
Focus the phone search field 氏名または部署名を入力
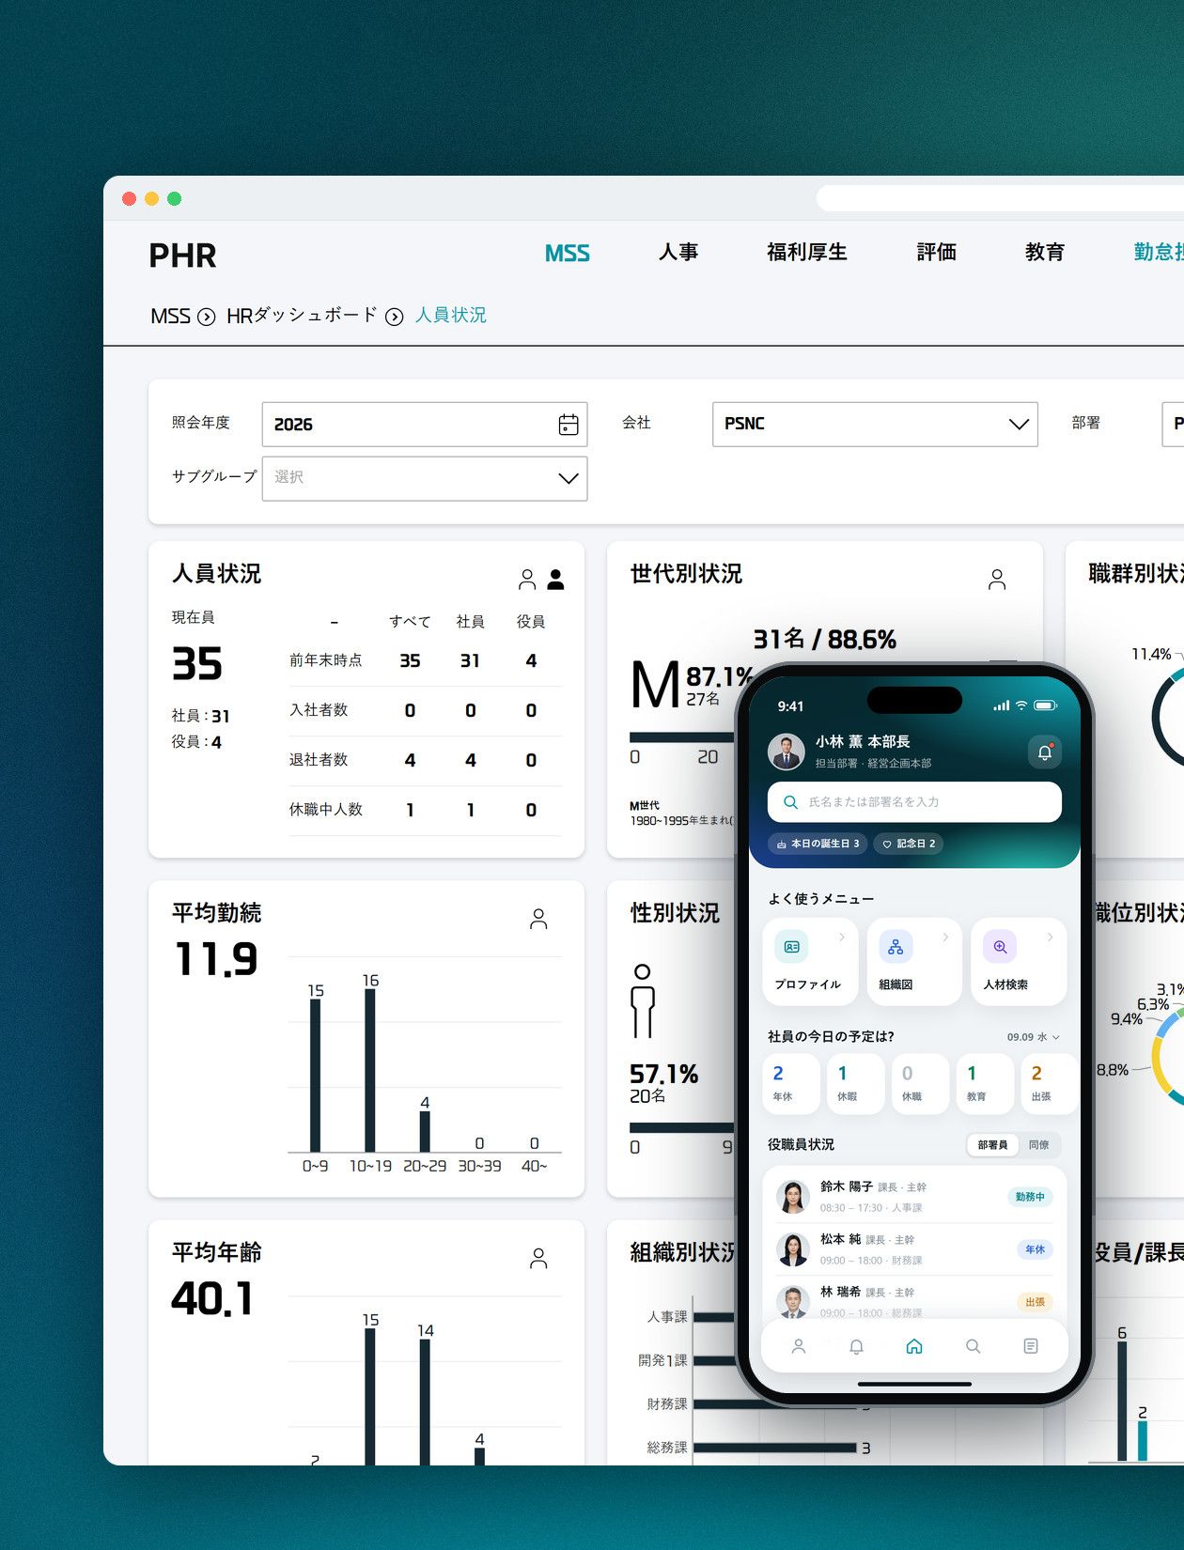pyautogui.click(x=914, y=802)
